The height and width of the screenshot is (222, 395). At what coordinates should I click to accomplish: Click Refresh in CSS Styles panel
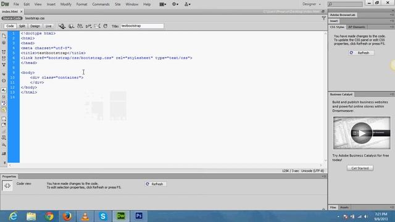pyautogui.click(x=361, y=53)
